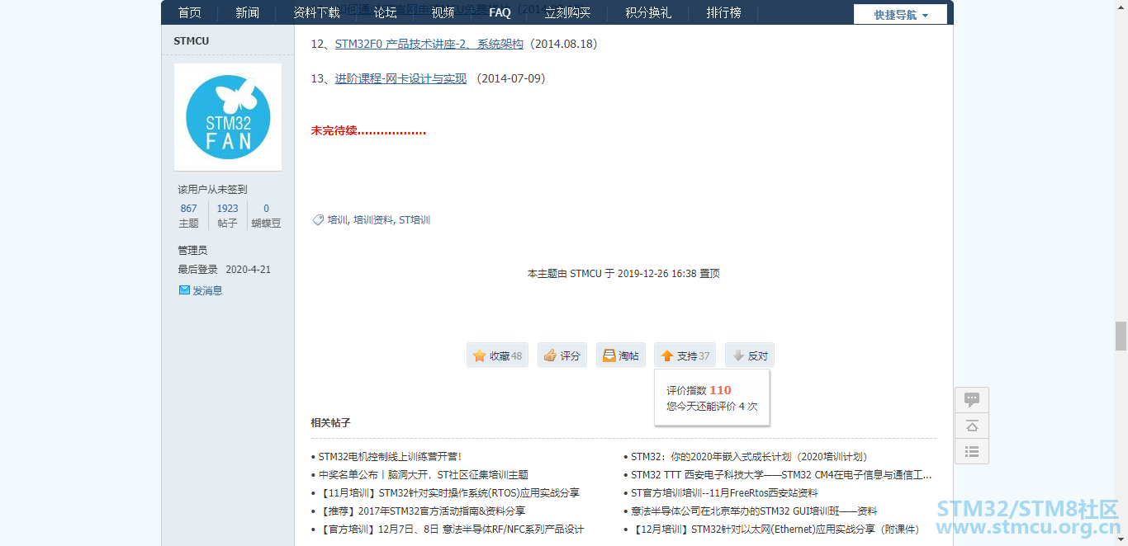This screenshot has height=546, width=1128.
Task: Open 排行榜 in navigation bar
Action: (x=723, y=12)
